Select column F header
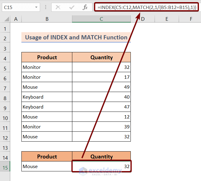The height and width of the screenshot is (181, 201). (x=190, y=19)
